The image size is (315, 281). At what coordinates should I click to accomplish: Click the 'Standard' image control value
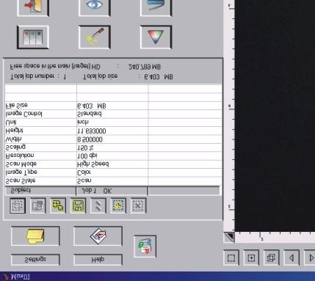tap(90, 114)
